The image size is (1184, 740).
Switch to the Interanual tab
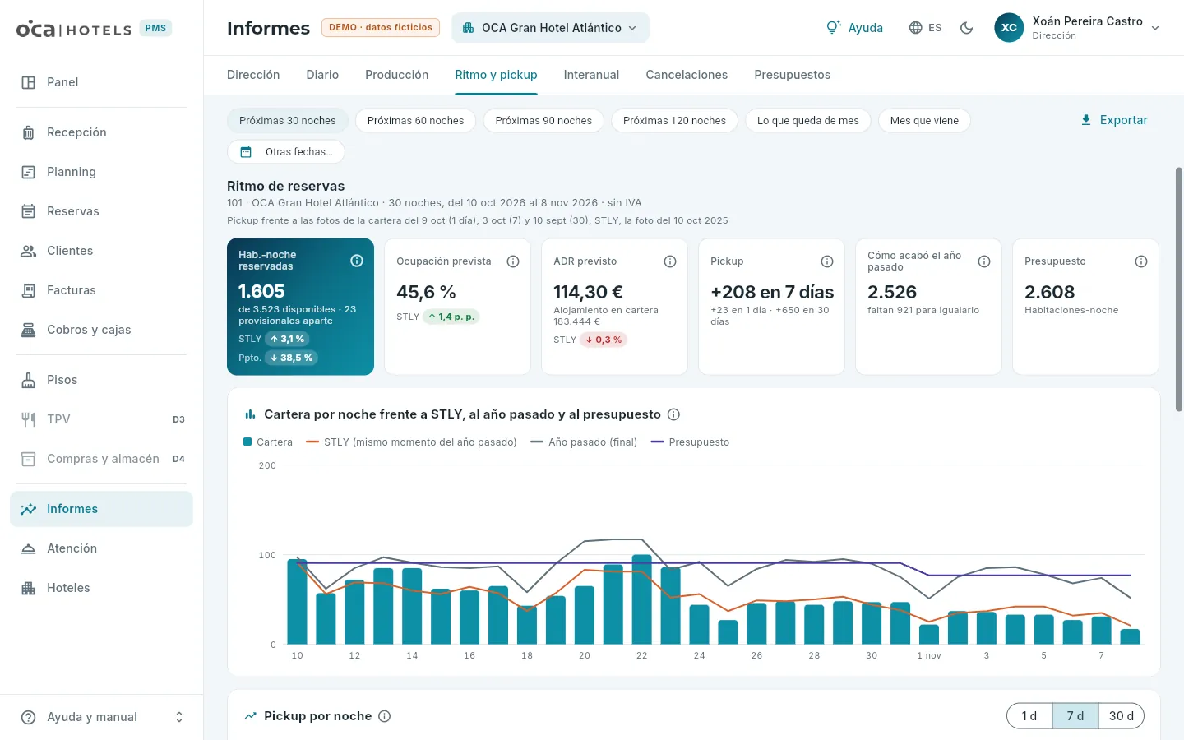(x=591, y=75)
